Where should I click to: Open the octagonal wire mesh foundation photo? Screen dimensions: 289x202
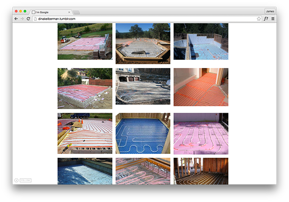tap(143, 44)
